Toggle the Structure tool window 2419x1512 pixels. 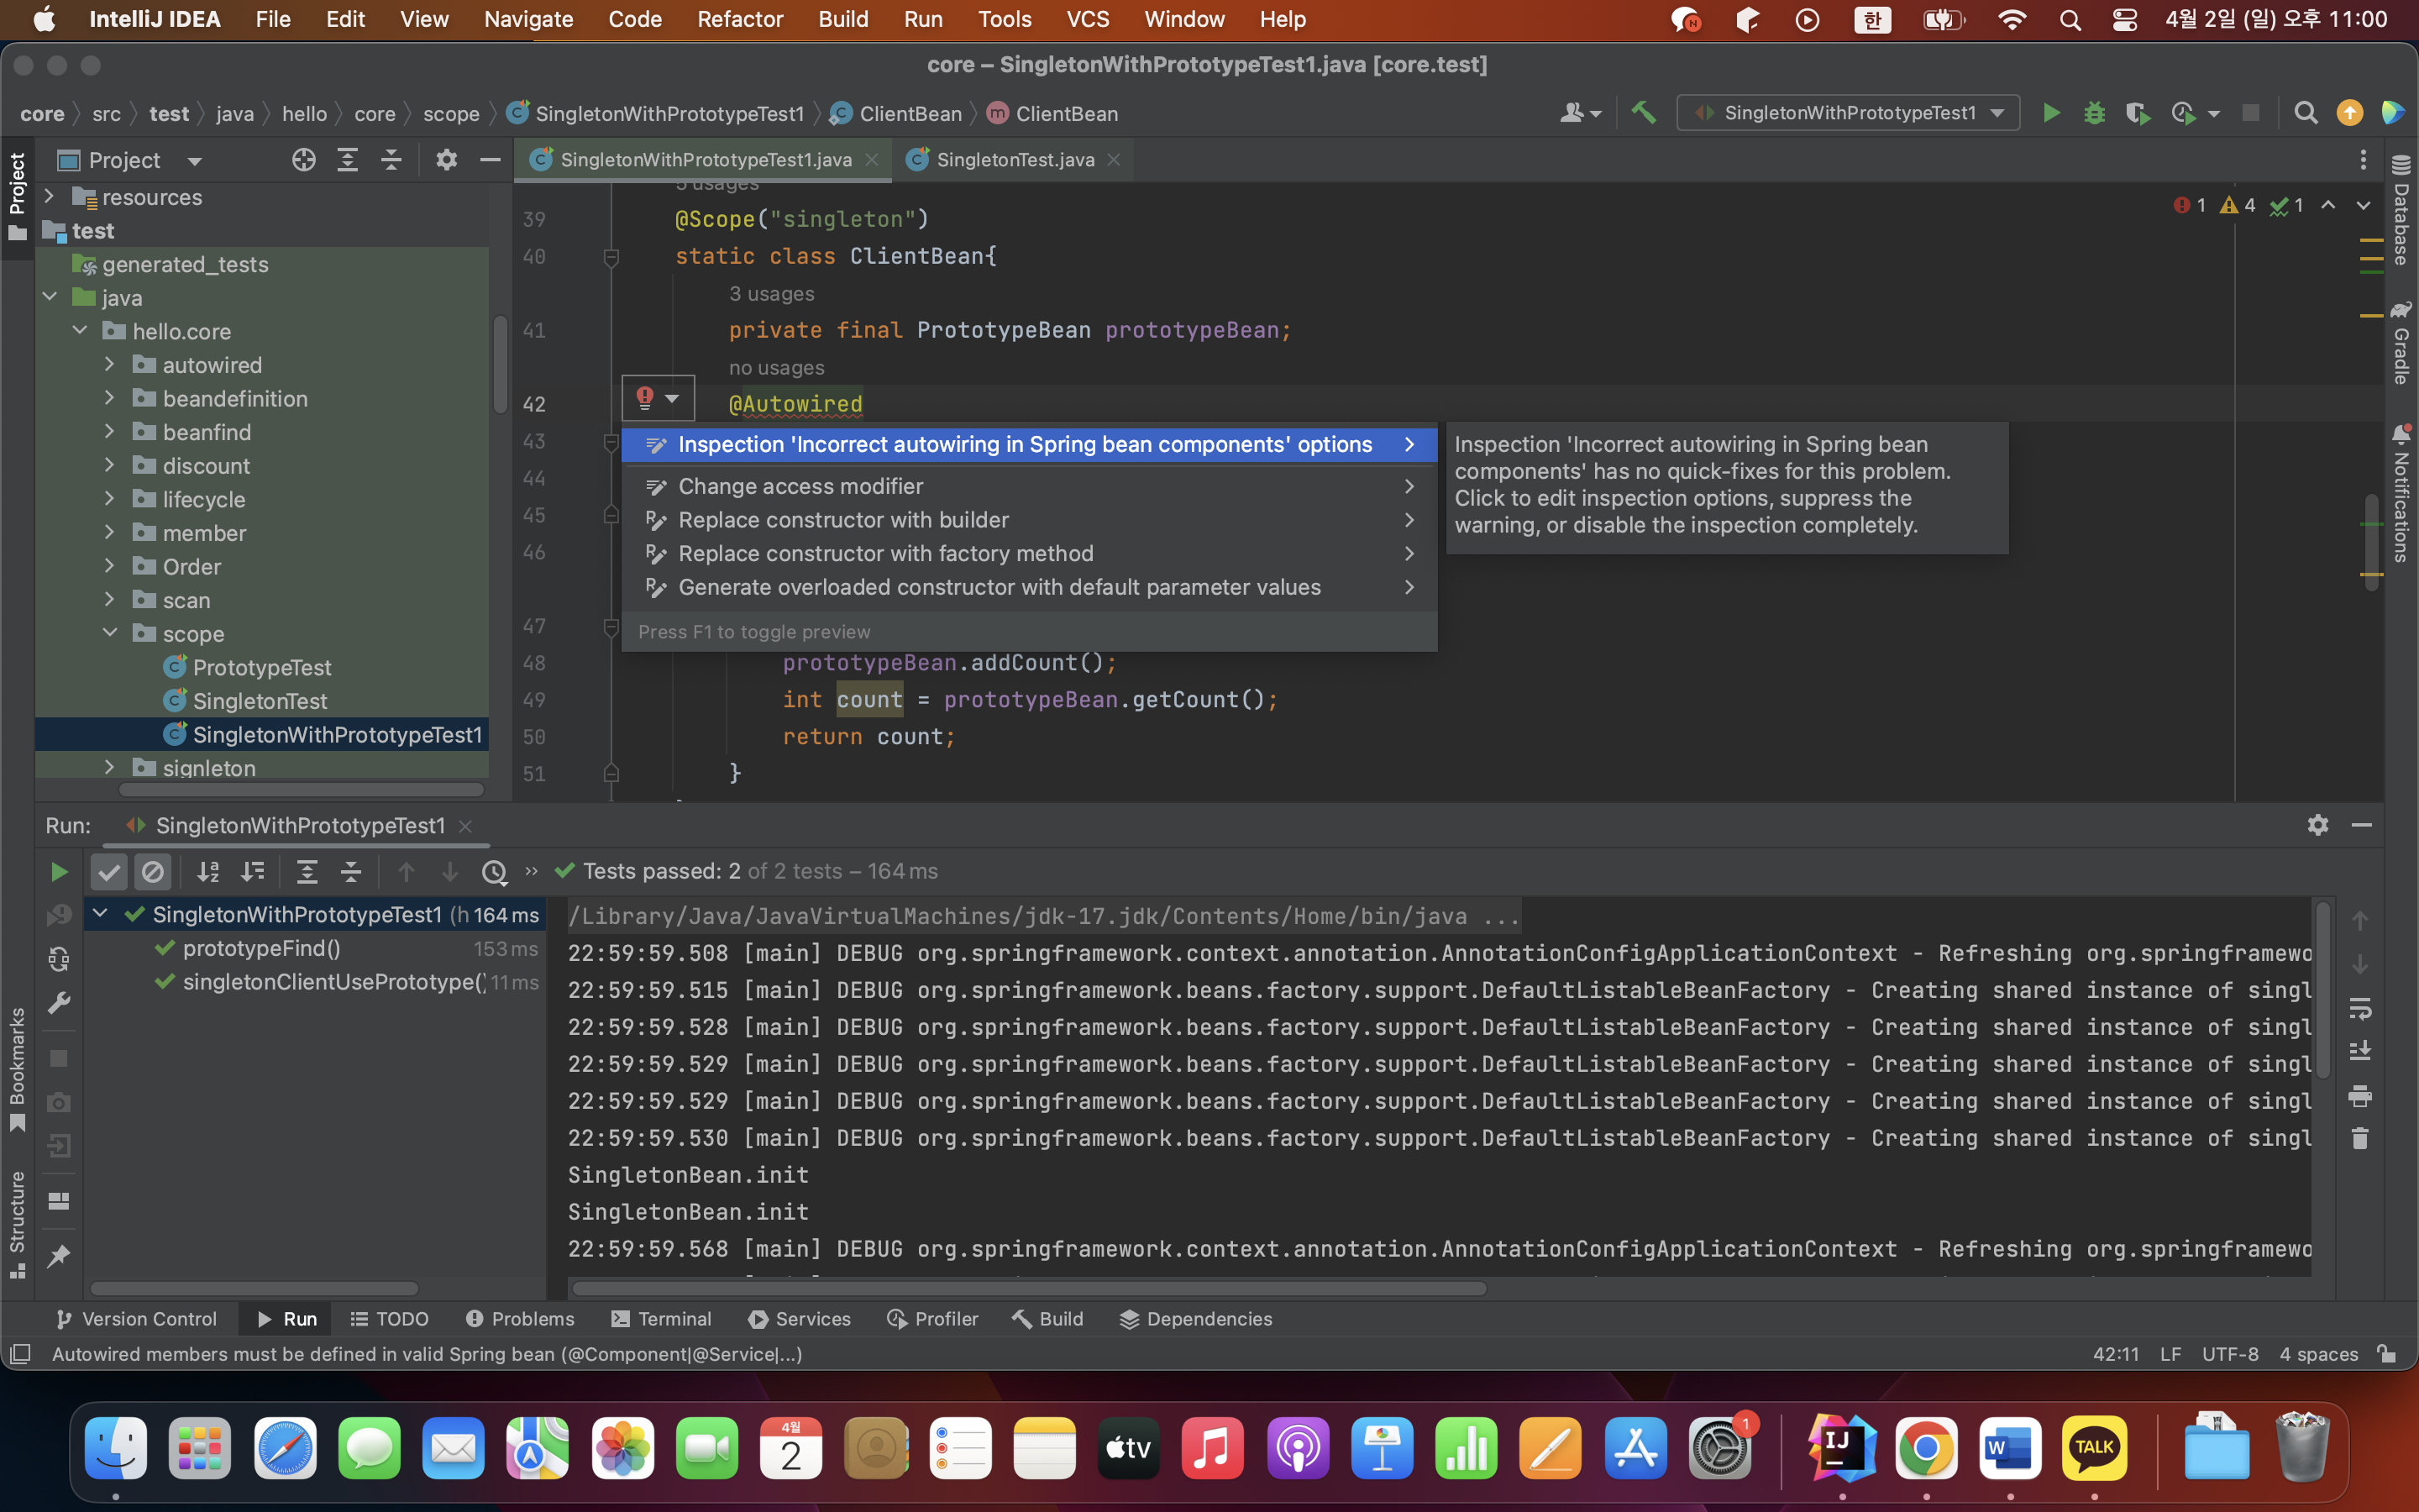(x=17, y=1224)
